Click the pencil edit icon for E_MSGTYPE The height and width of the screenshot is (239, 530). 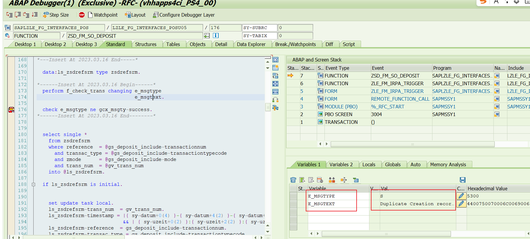[461, 196]
